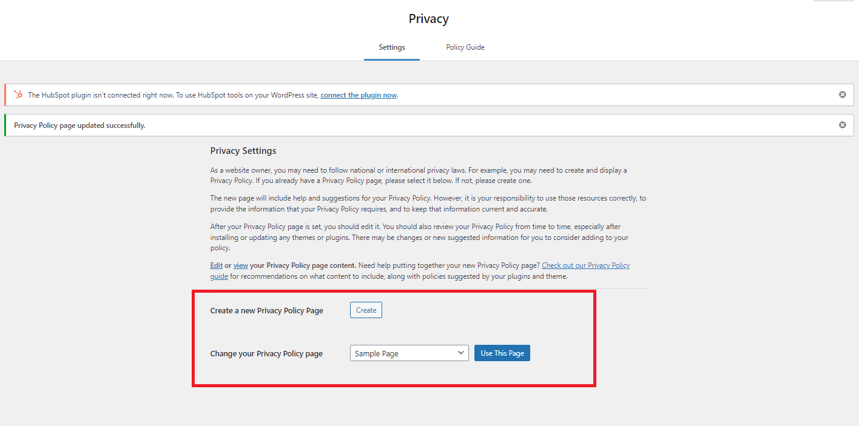
Task: Open the Policy Guide tab
Action: [x=465, y=47]
